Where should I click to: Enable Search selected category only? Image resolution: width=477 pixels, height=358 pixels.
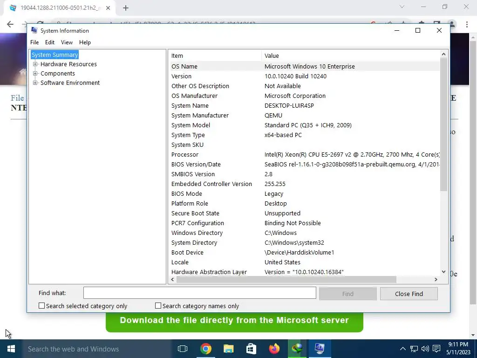[x=41, y=306]
